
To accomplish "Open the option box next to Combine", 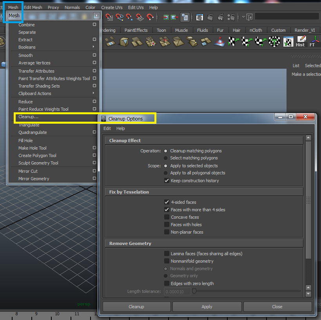I will 94,24.
